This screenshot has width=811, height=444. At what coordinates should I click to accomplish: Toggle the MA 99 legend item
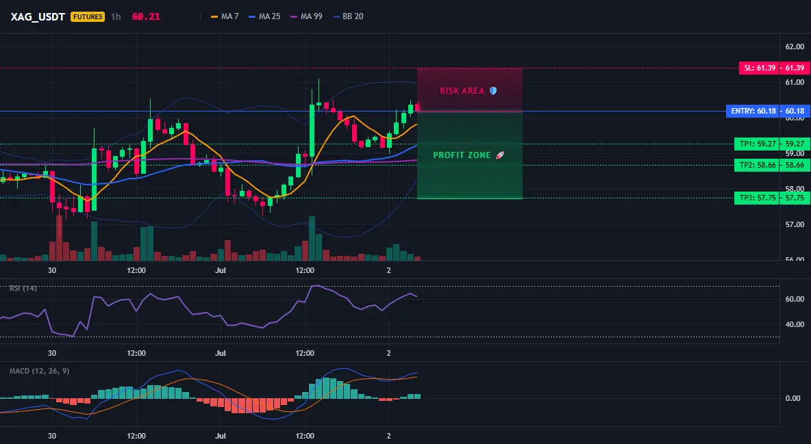click(306, 16)
